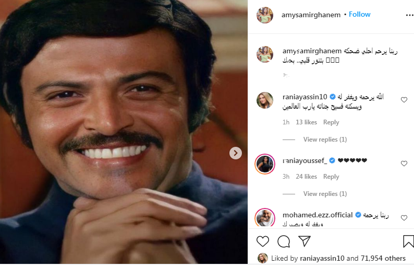Like the post with heart icon
Image resolution: width=414 pixels, height=267 pixels.
click(263, 241)
